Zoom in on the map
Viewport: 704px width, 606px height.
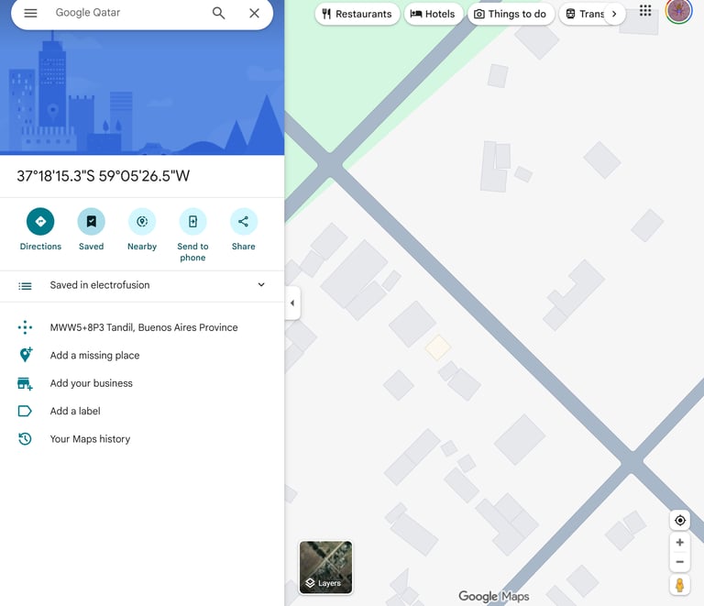tap(680, 542)
